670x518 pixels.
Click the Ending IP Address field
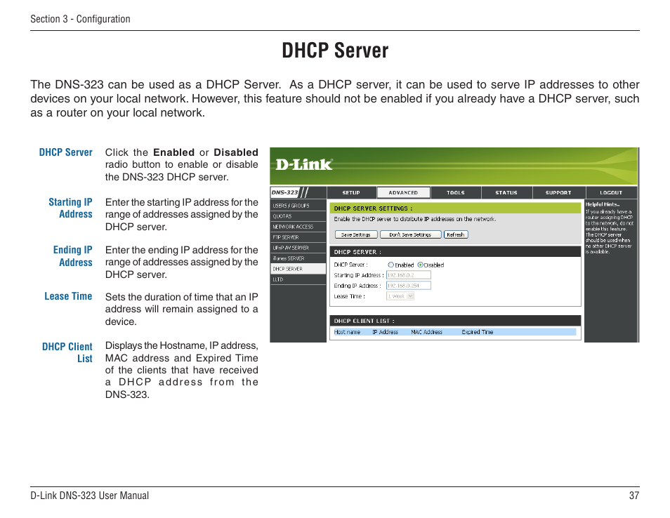pyautogui.click(x=409, y=286)
